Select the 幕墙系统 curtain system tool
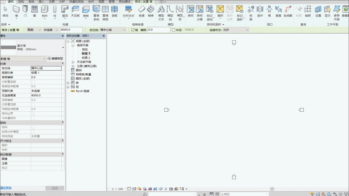Image resolution: width=349 pixels, height=196 pixels. tap(96, 13)
